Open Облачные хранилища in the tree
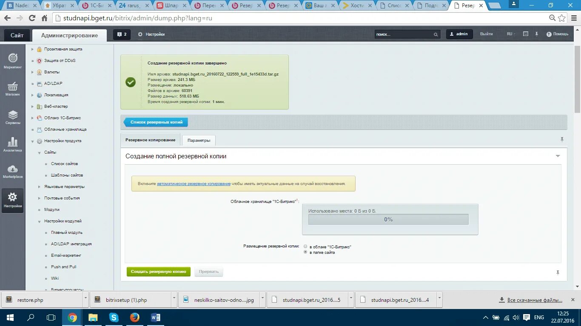Image resolution: width=581 pixels, height=326 pixels. click(x=65, y=129)
